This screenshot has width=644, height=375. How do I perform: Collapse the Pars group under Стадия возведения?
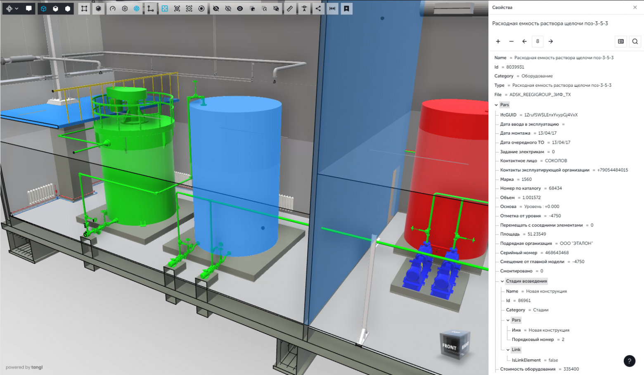coord(508,320)
